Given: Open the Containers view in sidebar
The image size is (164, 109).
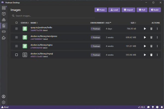Looking at the screenshot, I should 4,14.
